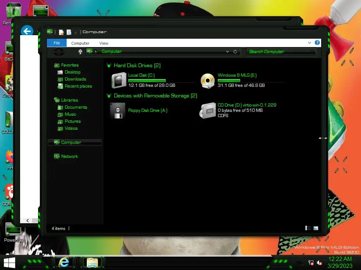361x270 pixels.
Task: Refresh the Computer view
Action: pos(235,52)
